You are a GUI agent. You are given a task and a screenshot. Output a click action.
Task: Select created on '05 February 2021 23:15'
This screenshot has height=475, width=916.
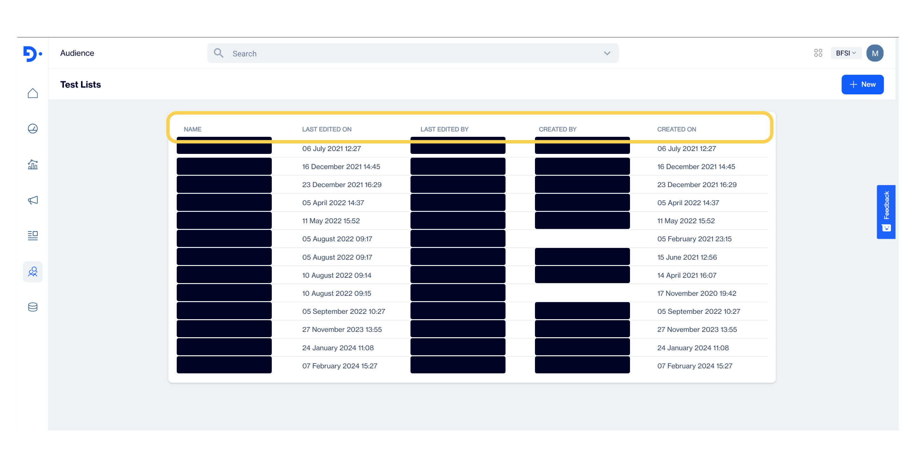(x=694, y=239)
